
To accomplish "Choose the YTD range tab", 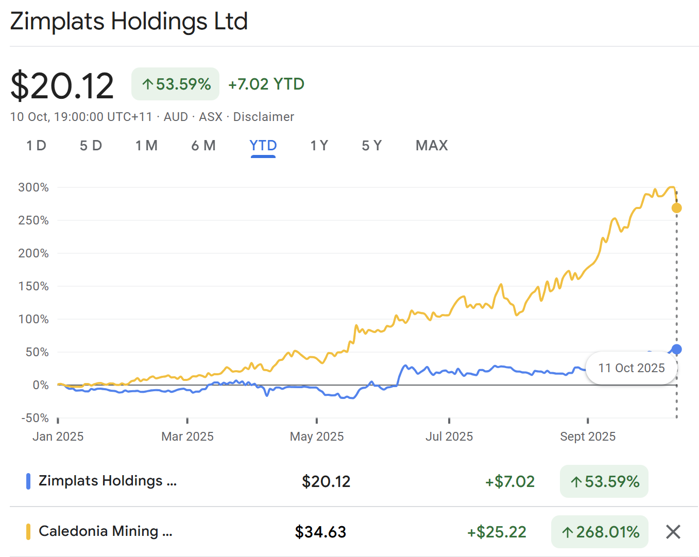I will tap(263, 146).
